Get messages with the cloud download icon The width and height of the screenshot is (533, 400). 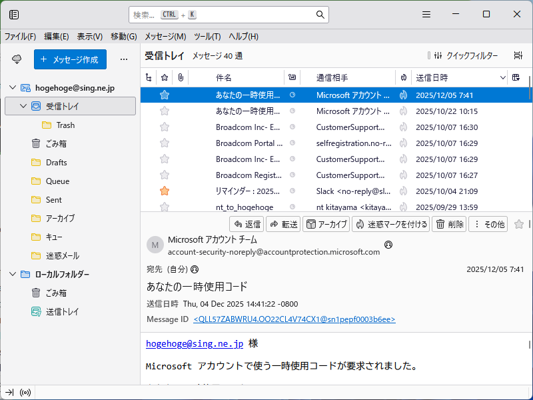click(x=17, y=59)
